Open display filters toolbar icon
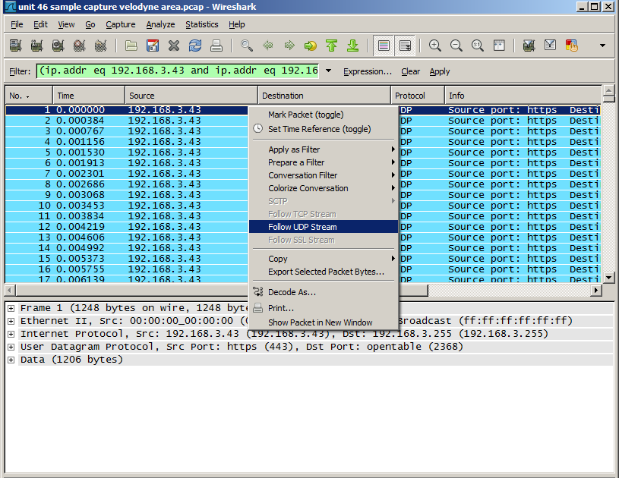Image resolution: width=619 pixels, height=478 pixels. [x=551, y=46]
